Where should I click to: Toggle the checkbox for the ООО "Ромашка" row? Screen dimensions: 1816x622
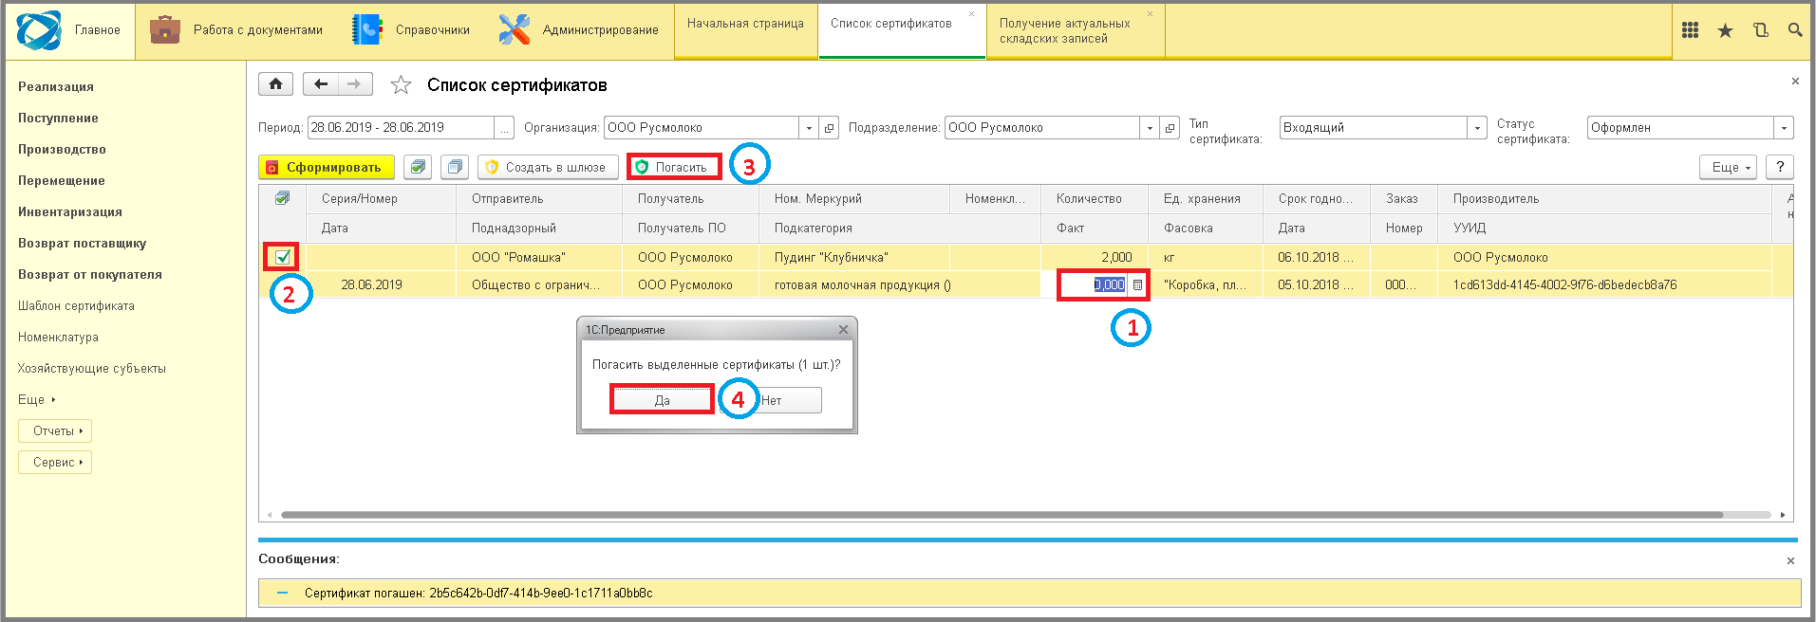(282, 257)
